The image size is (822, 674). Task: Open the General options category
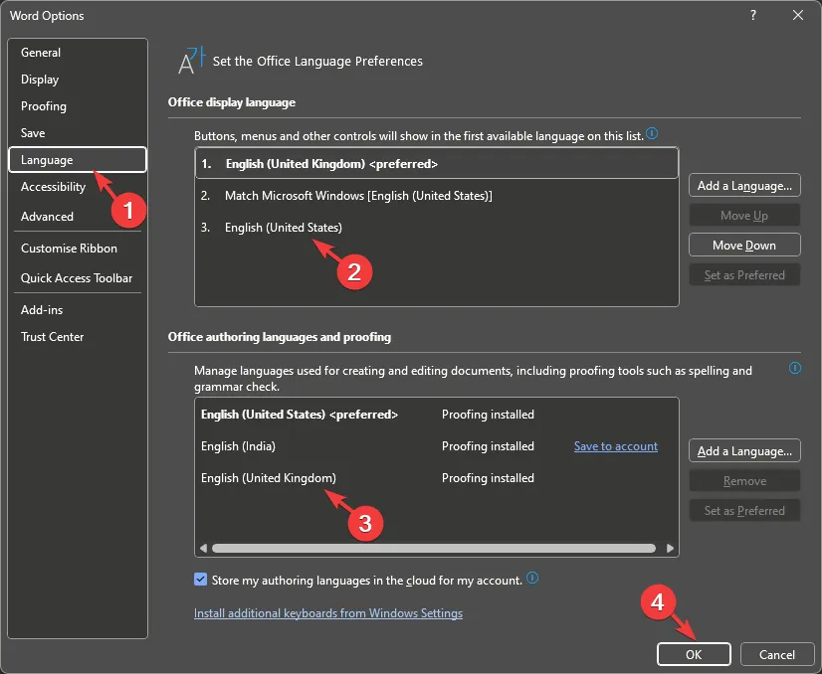click(x=77, y=53)
